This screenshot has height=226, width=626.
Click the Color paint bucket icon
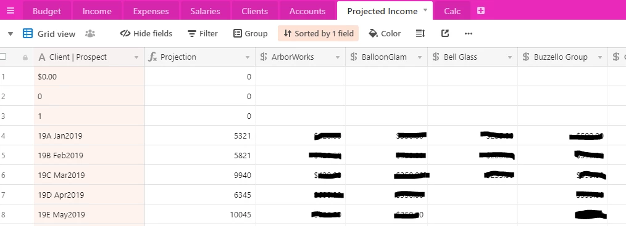coord(374,33)
